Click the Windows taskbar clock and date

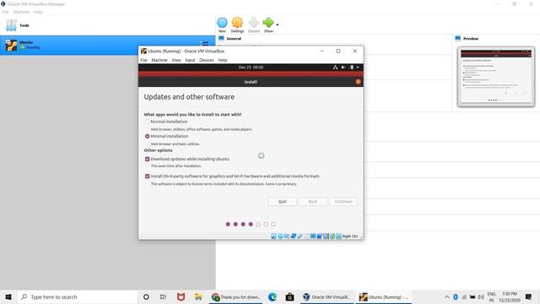[510, 296]
